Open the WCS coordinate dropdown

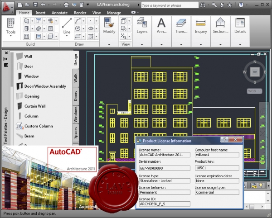tap(254, 91)
